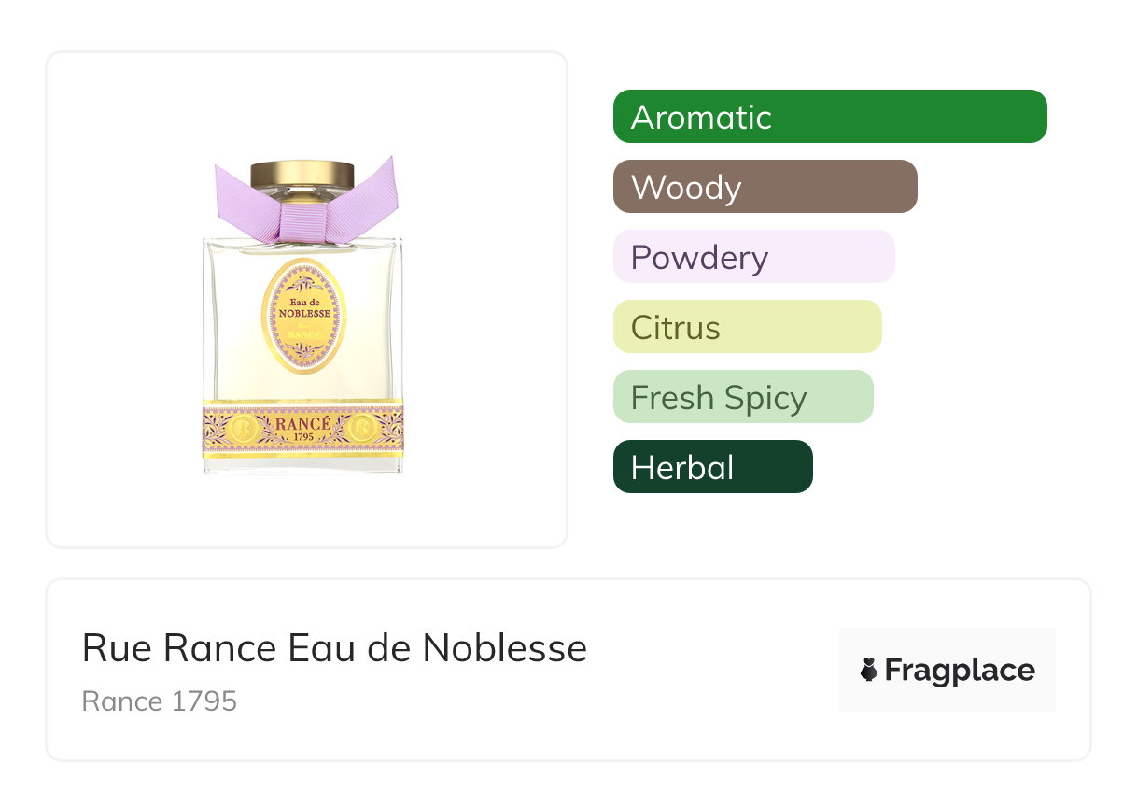Click the oval Eau de Noblesse label
The width and height of the screenshot is (1137, 807).
coord(304,315)
